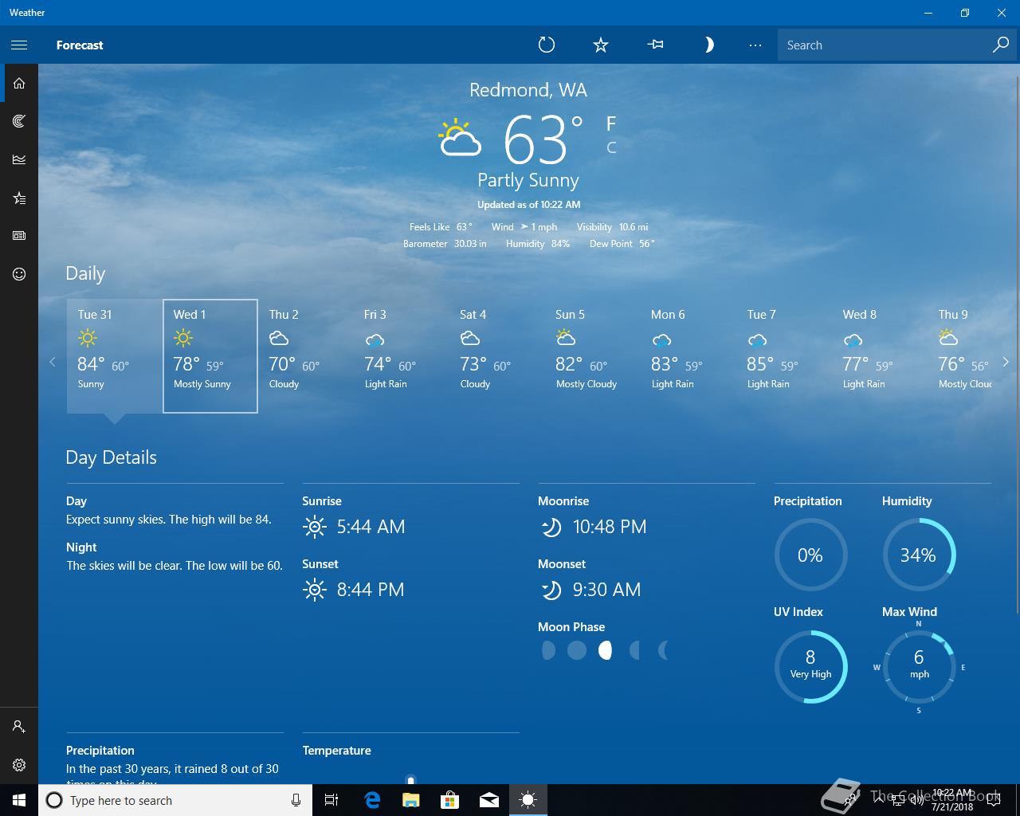Click the moonrise time 10:48 PM
1020x816 pixels.
pos(610,527)
